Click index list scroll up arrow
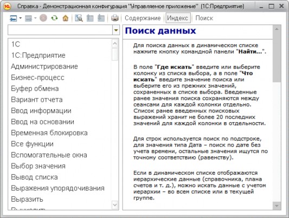Image resolution: width=289 pixels, height=218 pixels. pyautogui.click(x=115, y=43)
